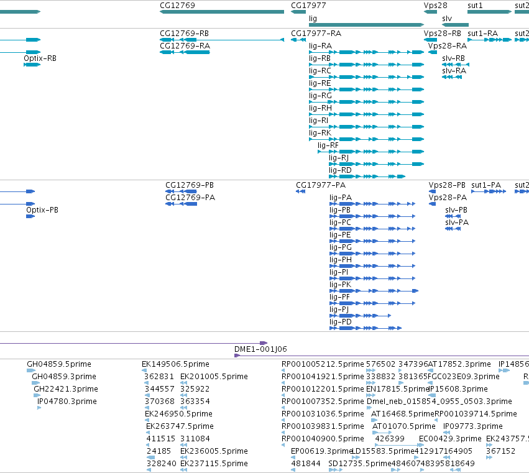Click the lig-RG transcript label

(x=321, y=96)
